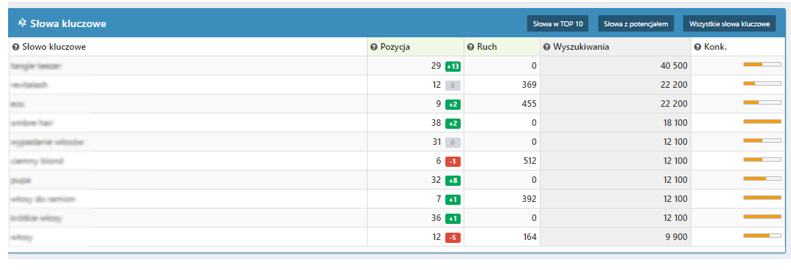
Task: Click help icon next to Słowo kluczowe header
Action: click(15, 47)
